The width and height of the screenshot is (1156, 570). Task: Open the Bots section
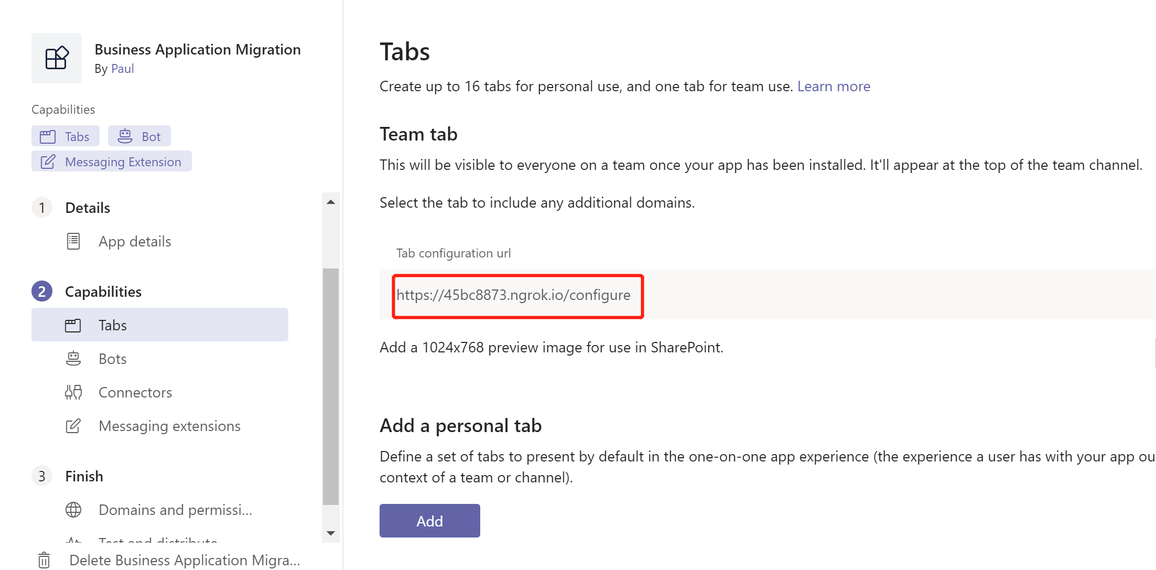click(x=113, y=359)
